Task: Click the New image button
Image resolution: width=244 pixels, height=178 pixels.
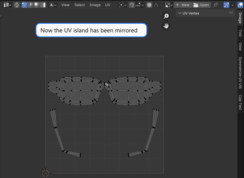Action: pyautogui.click(x=183, y=5)
